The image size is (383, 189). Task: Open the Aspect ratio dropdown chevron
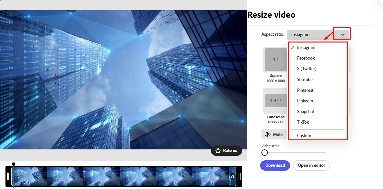343,35
